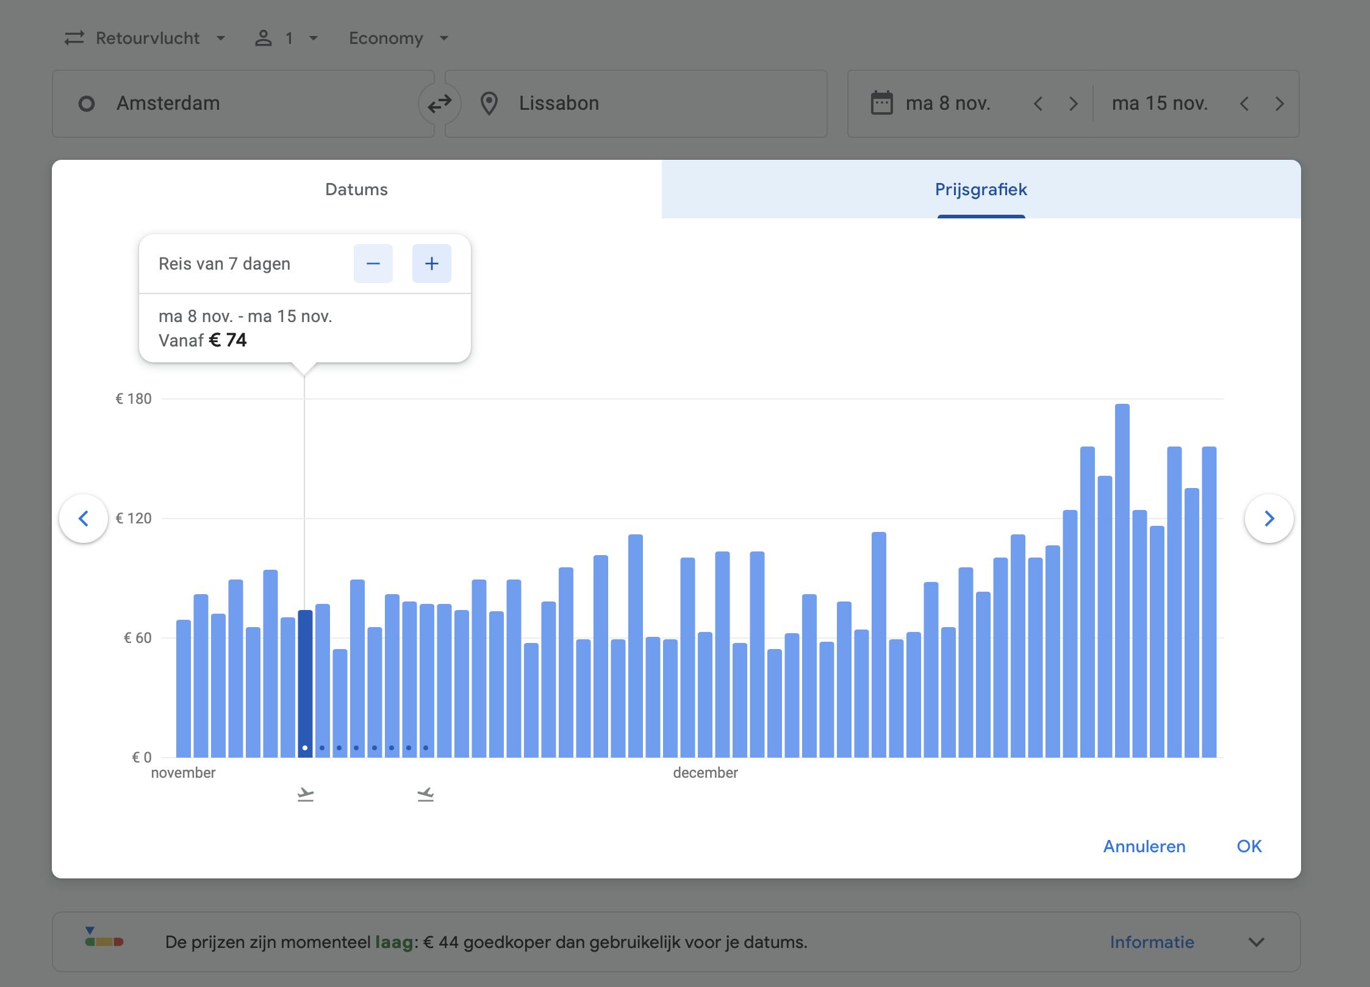Click the calendar icon next to departure date

coord(881,103)
